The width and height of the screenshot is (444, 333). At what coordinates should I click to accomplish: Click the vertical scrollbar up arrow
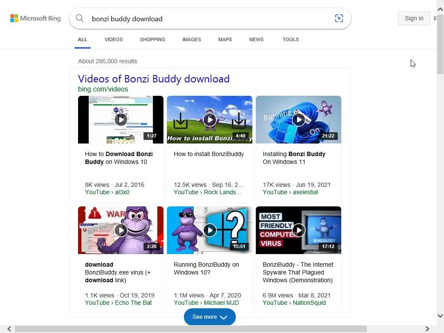(x=441, y=10)
